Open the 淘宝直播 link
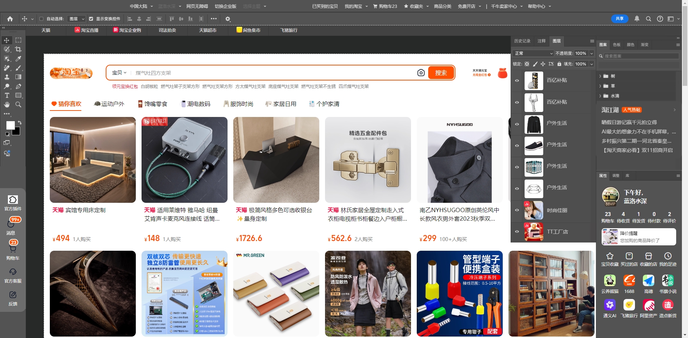 click(86, 30)
